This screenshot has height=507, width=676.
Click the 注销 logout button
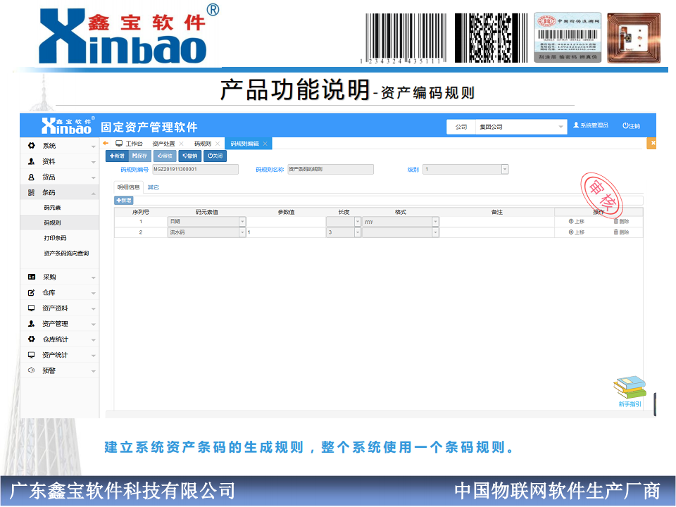pos(631,126)
